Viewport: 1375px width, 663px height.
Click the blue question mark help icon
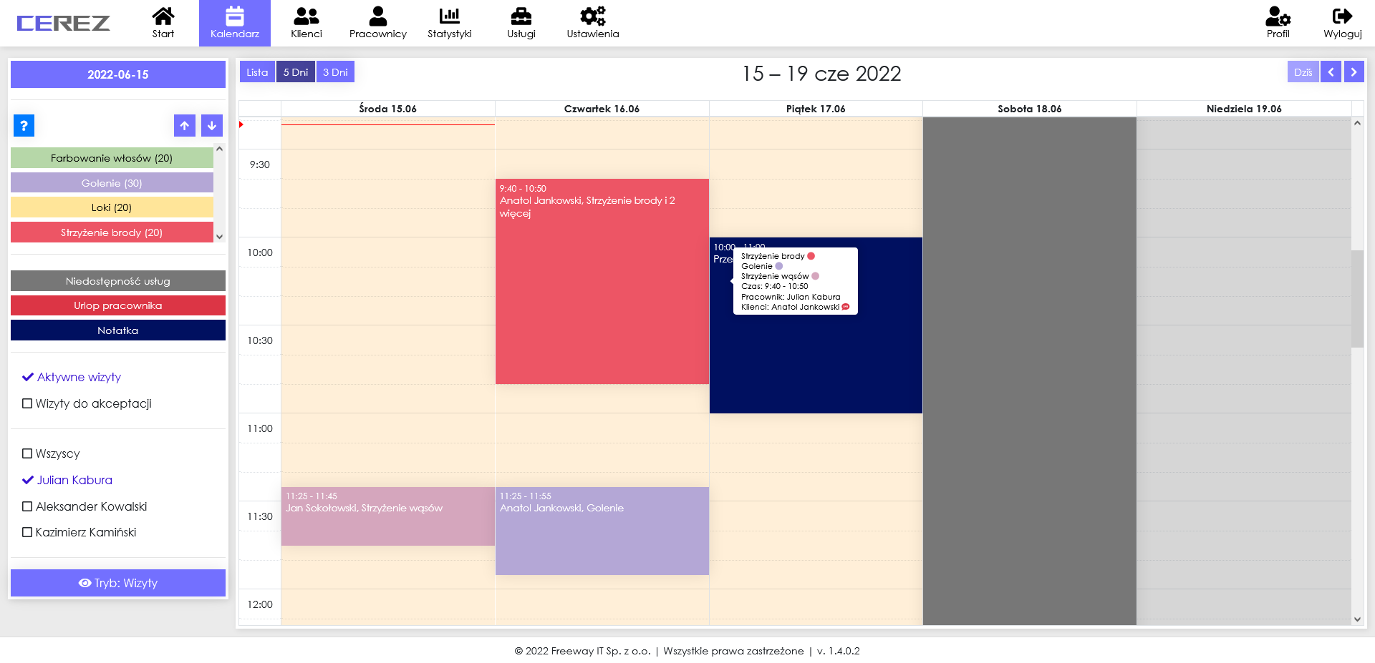(x=24, y=126)
